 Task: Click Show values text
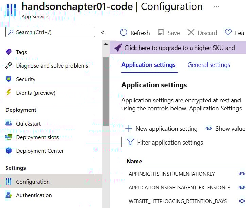(x=230, y=129)
